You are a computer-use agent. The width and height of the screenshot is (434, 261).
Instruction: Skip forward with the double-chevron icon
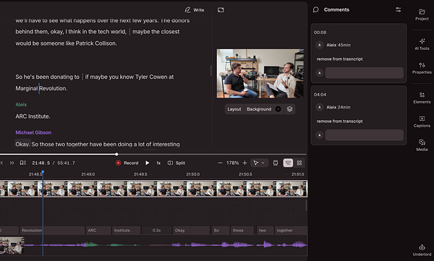tap(12, 163)
